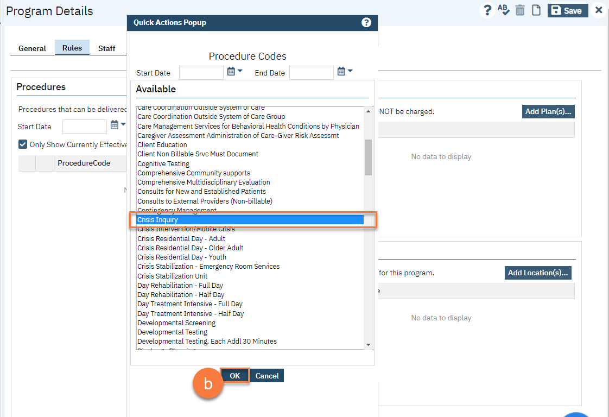
Task: Cancel the Quick Actions popup
Action: point(267,376)
